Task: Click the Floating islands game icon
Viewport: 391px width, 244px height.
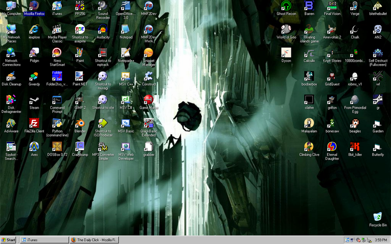Action: point(309,29)
